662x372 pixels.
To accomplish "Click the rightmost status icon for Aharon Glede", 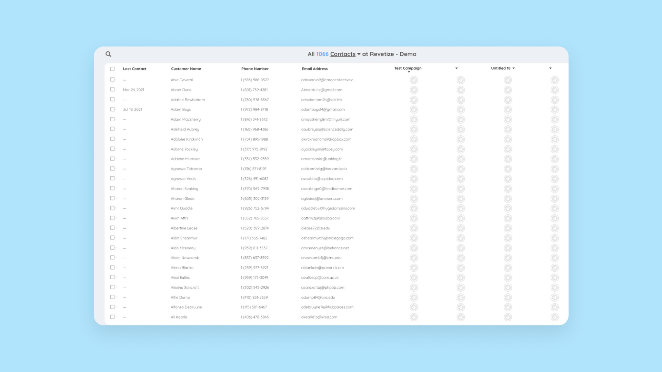I will click(555, 198).
